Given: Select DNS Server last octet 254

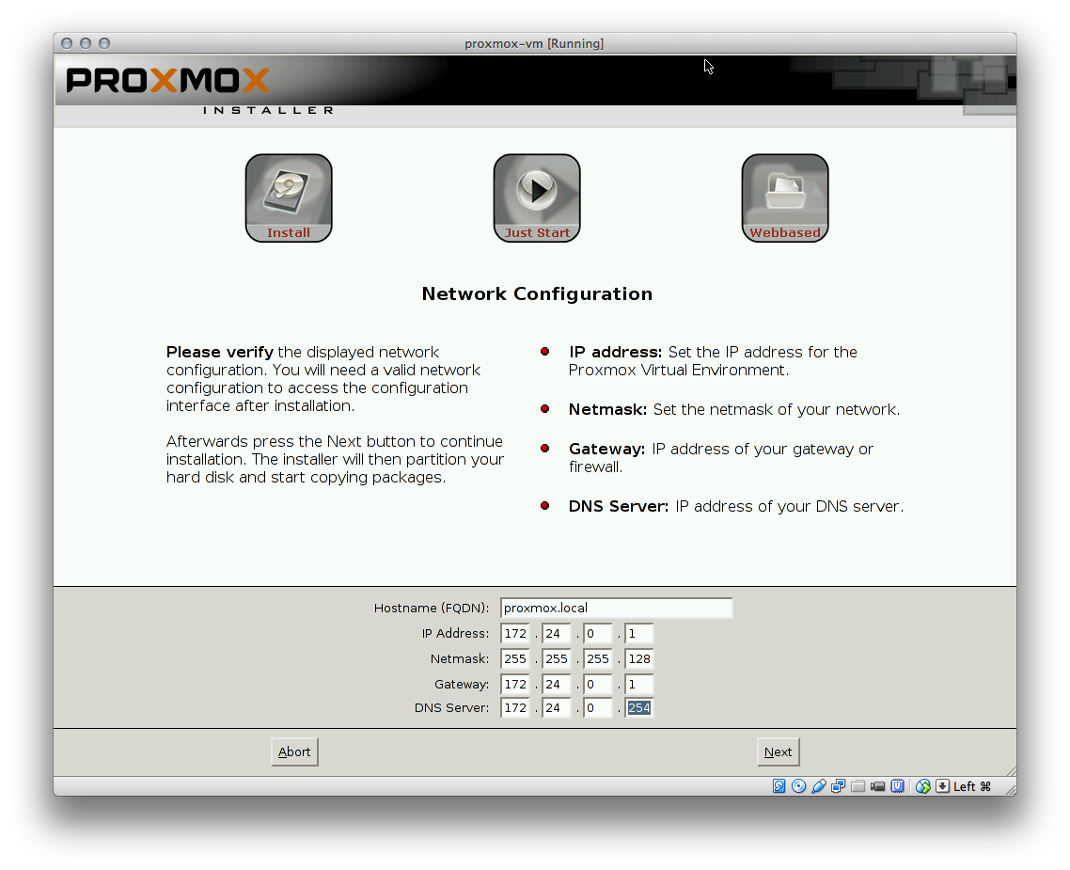Looking at the screenshot, I should (639, 708).
